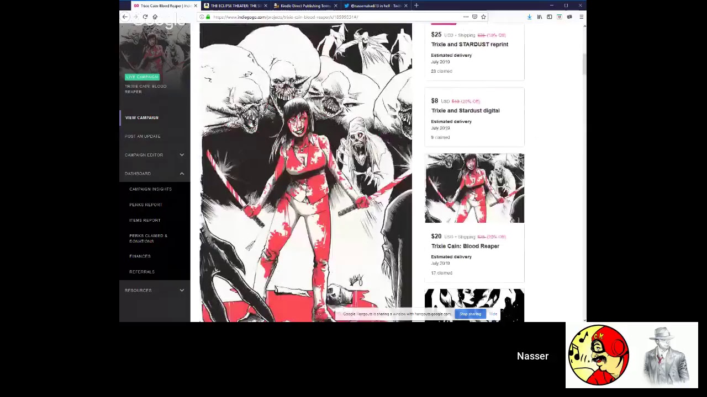Collapse the Dashboard section
The image size is (707, 397).
point(182,174)
